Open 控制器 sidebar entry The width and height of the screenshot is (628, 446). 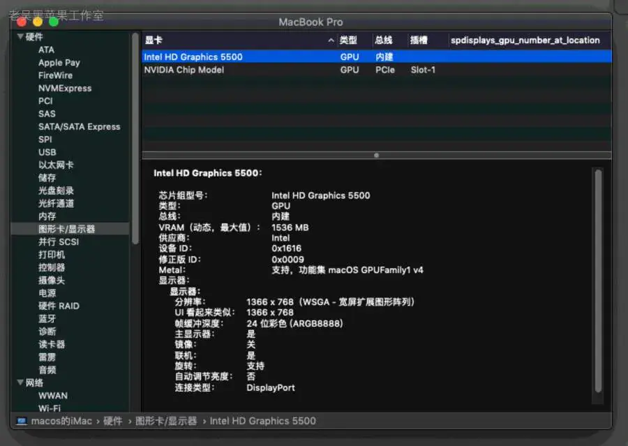click(x=51, y=267)
